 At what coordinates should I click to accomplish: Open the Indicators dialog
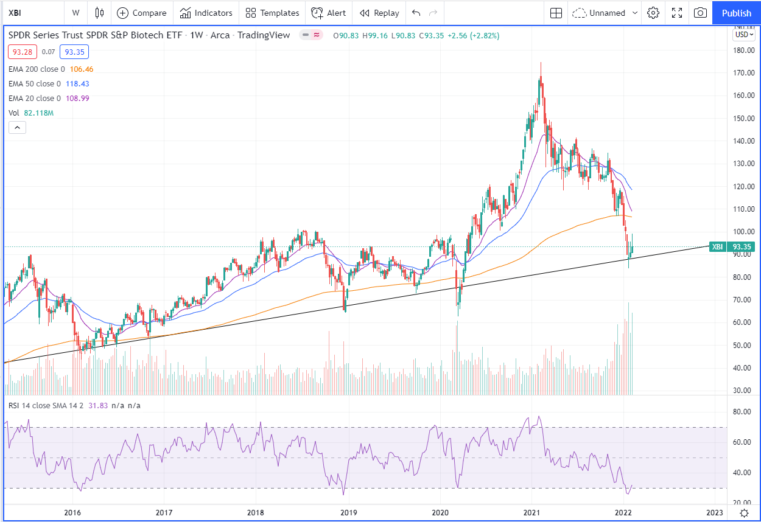206,13
